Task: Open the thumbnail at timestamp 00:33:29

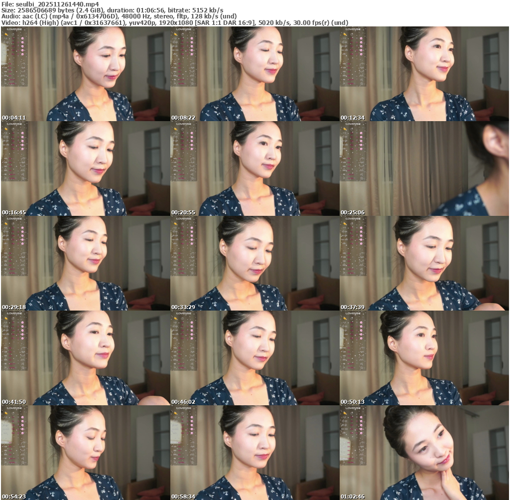Action: (x=255, y=263)
